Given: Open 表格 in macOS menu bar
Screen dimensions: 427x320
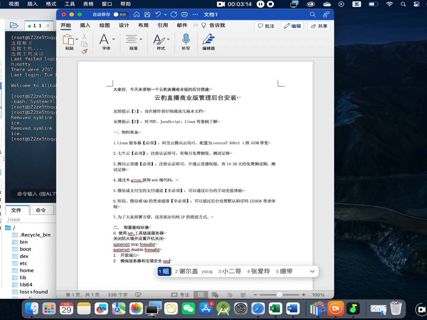Looking at the screenshot, I should click(88, 4).
